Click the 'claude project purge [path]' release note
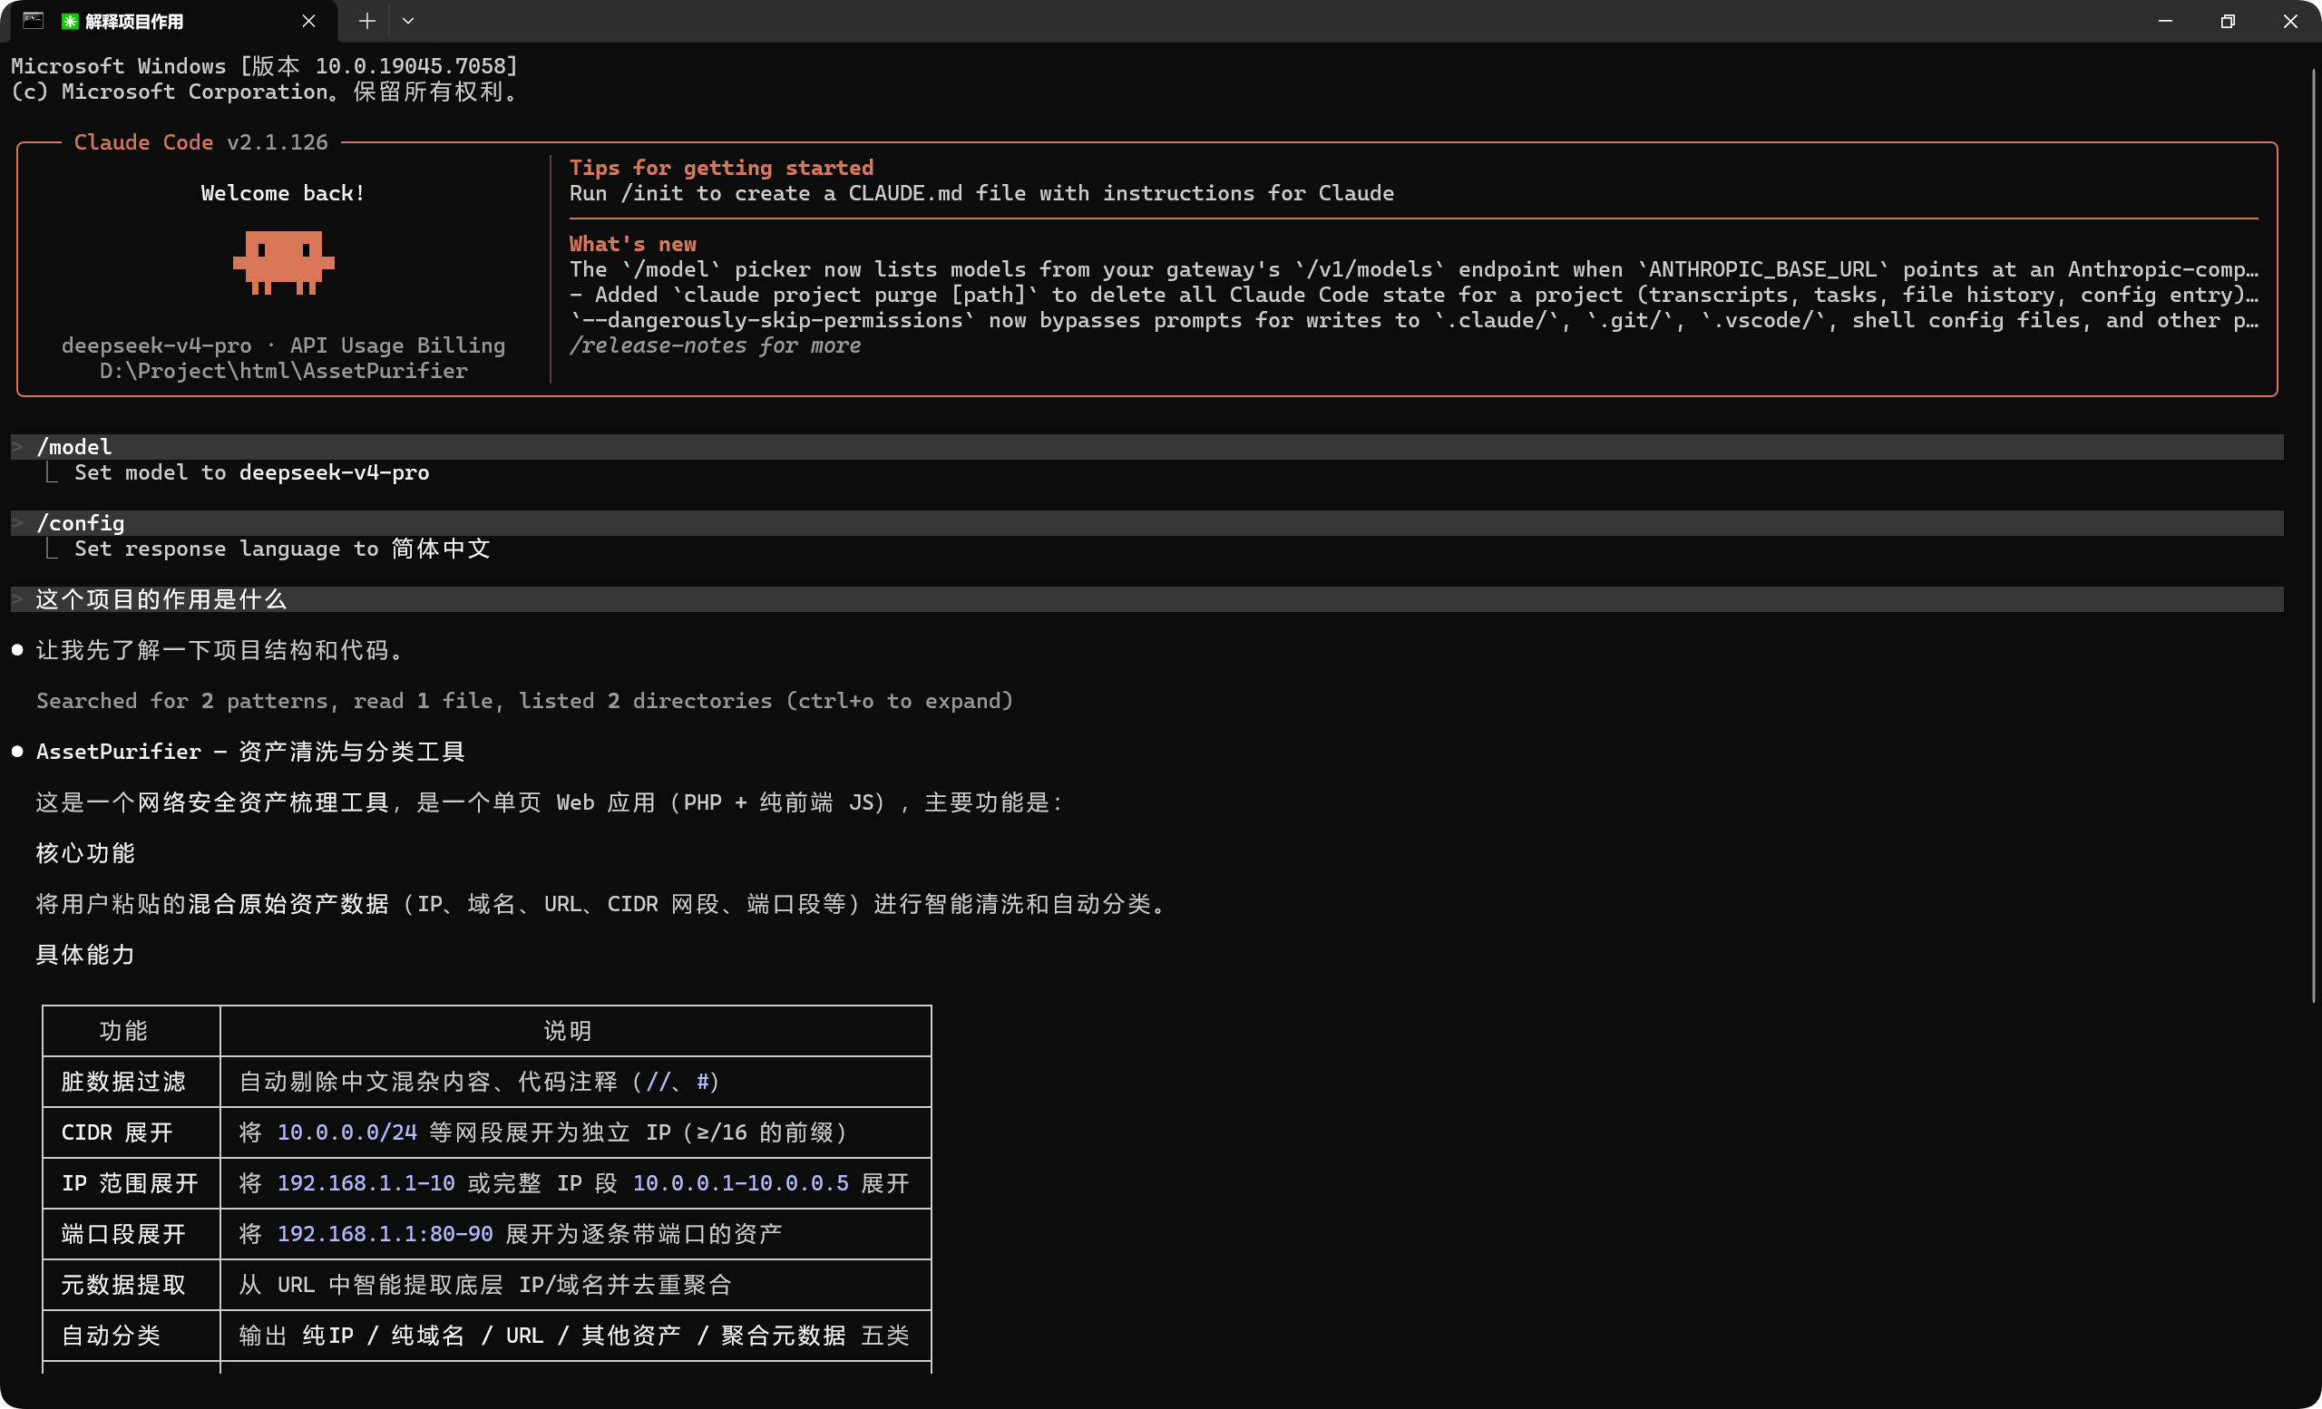Screen dimensions: 2322x1409 coord(1413,295)
